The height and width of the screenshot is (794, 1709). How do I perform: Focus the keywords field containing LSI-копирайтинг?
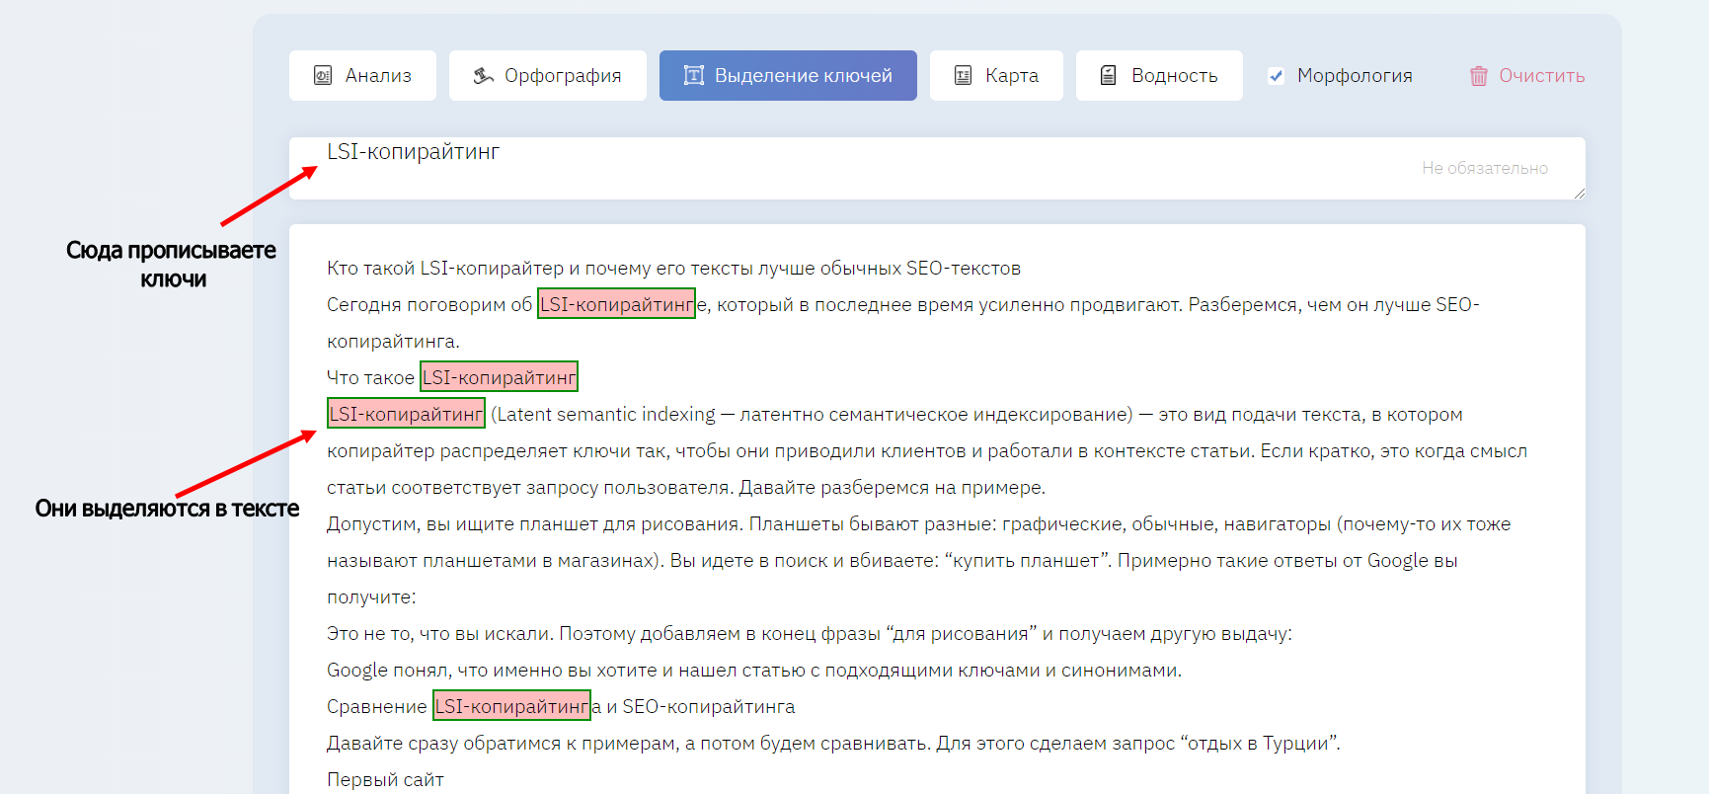(x=937, y=168)
